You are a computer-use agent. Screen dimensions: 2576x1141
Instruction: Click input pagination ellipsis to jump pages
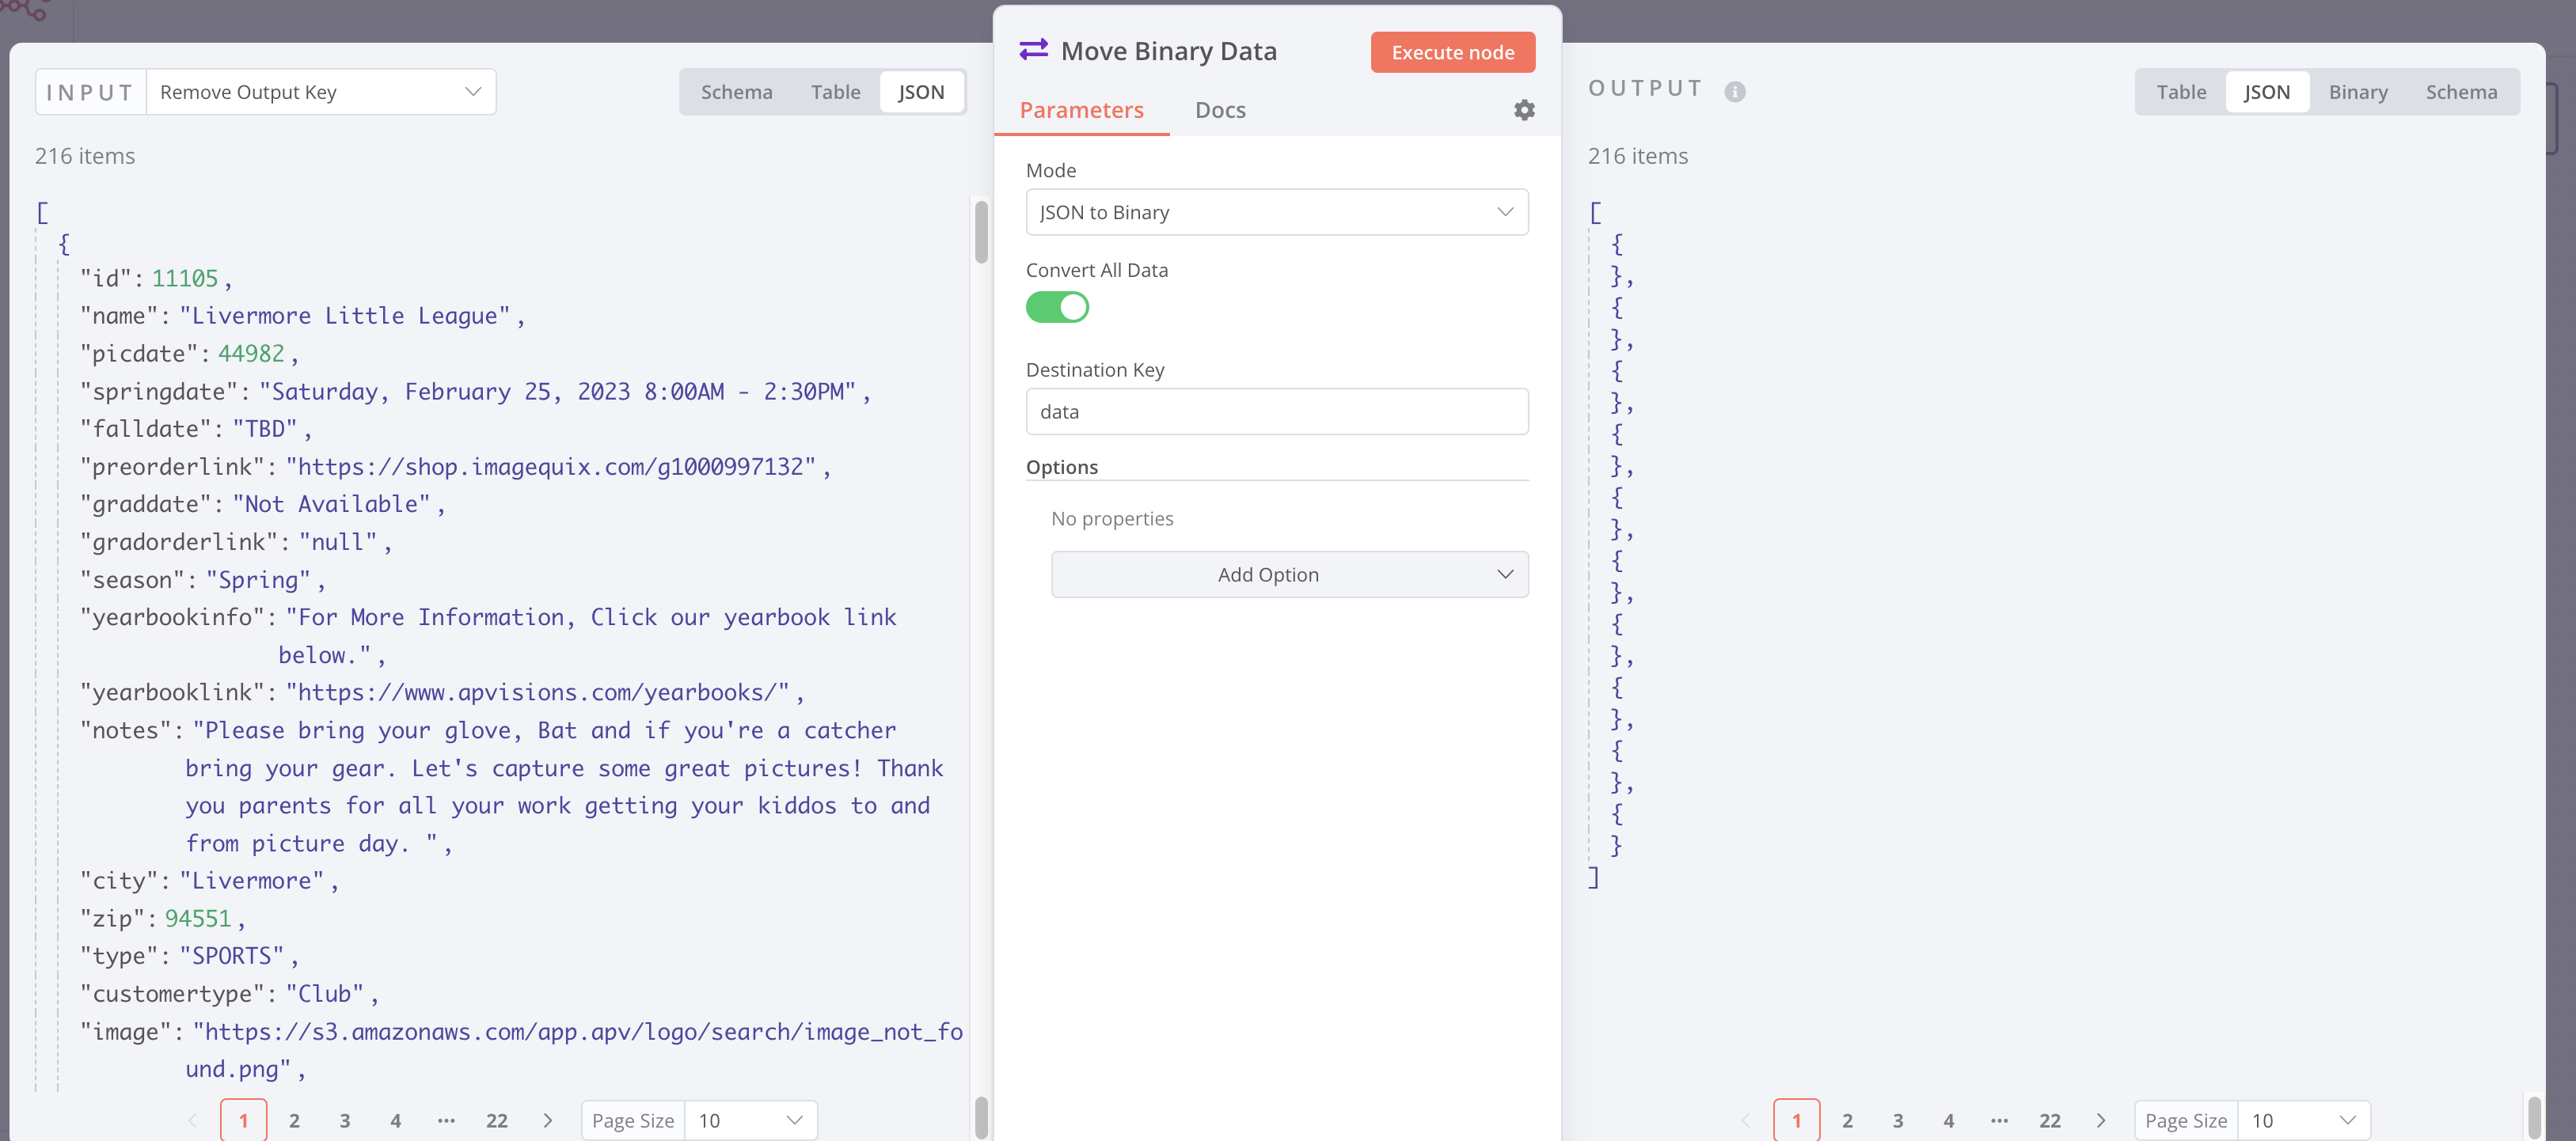coord(446,1120)
